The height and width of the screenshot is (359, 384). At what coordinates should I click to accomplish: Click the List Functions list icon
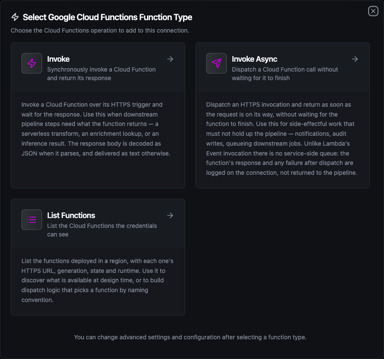32,220
